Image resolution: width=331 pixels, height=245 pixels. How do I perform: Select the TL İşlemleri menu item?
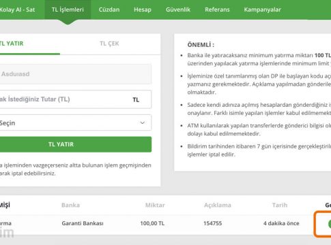pyautogui.click(x=68, y=10)
